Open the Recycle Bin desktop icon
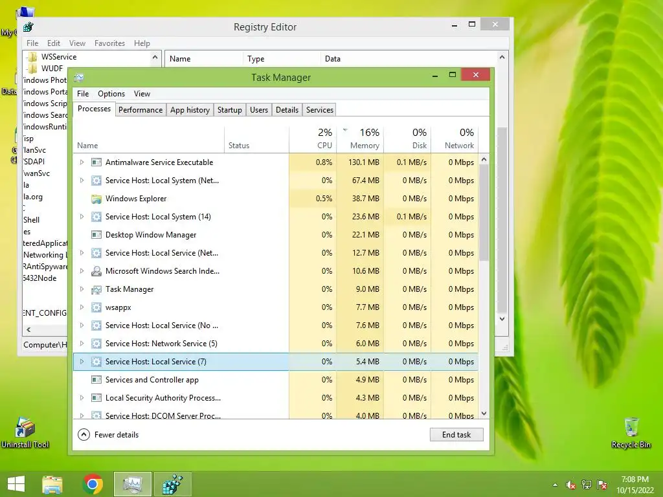Screen dimensions: 663x497 pyautogui.click(x=631, y=432)
